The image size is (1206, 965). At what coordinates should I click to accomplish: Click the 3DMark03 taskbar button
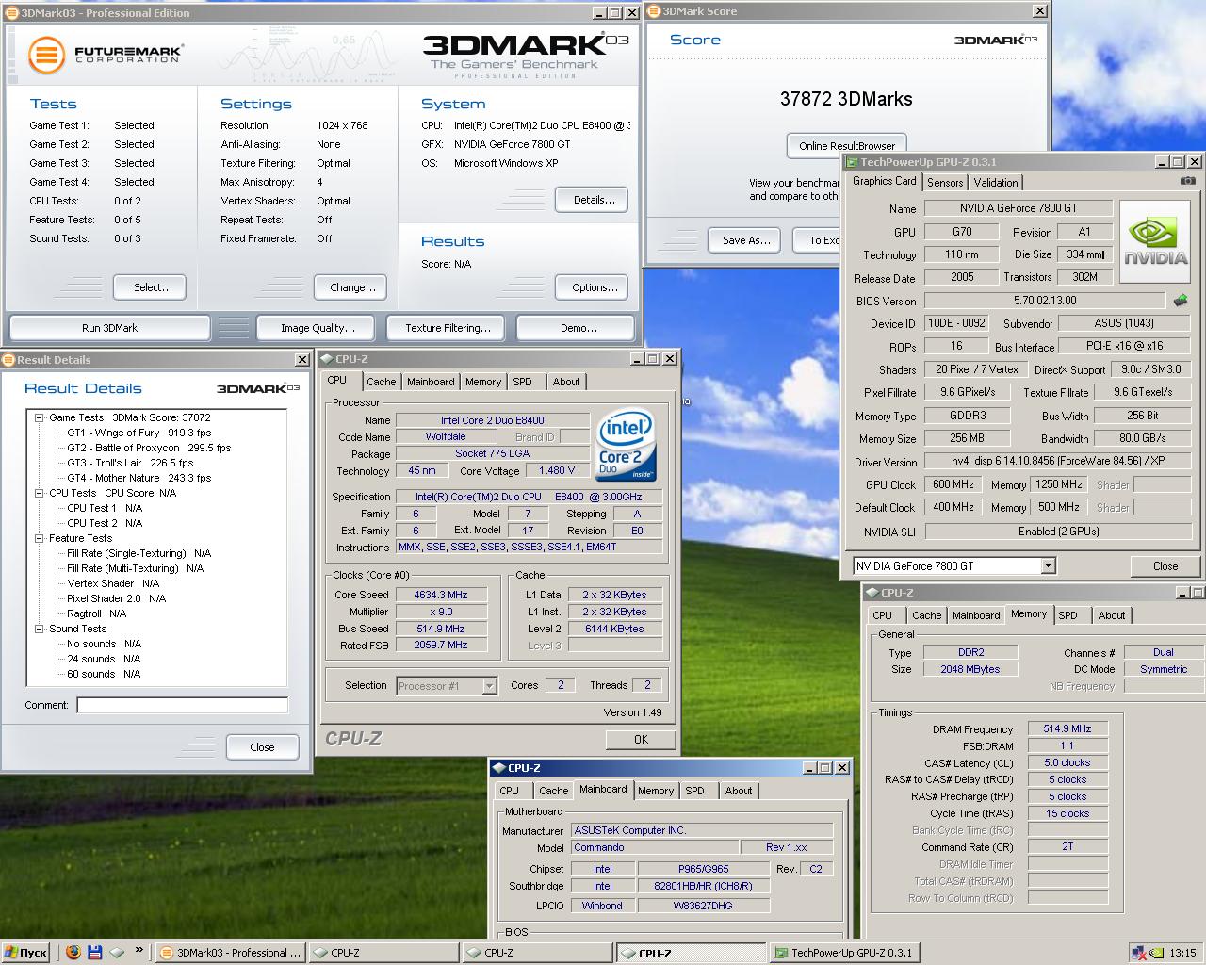coord(230,953)
